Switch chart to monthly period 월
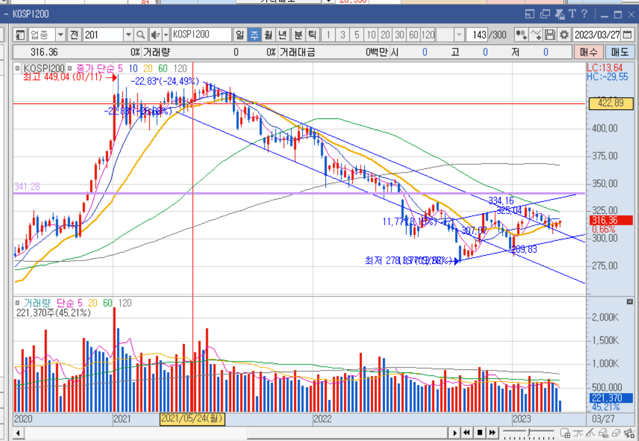 coord(268,35)
